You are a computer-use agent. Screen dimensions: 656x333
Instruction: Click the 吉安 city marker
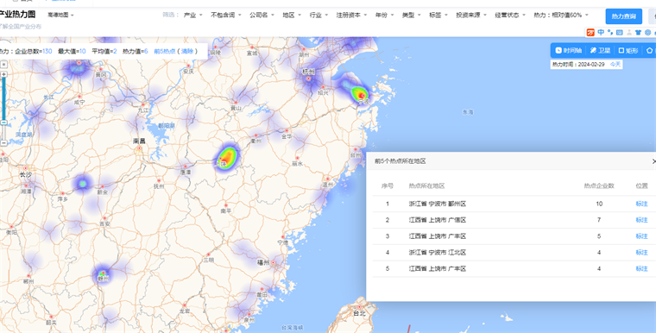click(104, 218)
